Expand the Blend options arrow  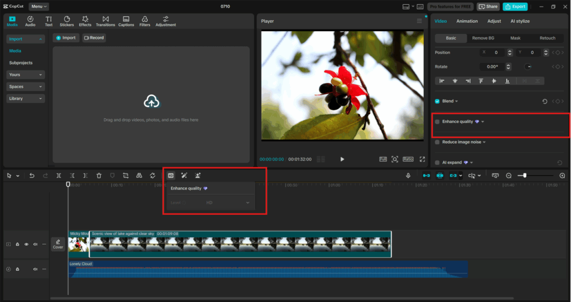[456, 101]
